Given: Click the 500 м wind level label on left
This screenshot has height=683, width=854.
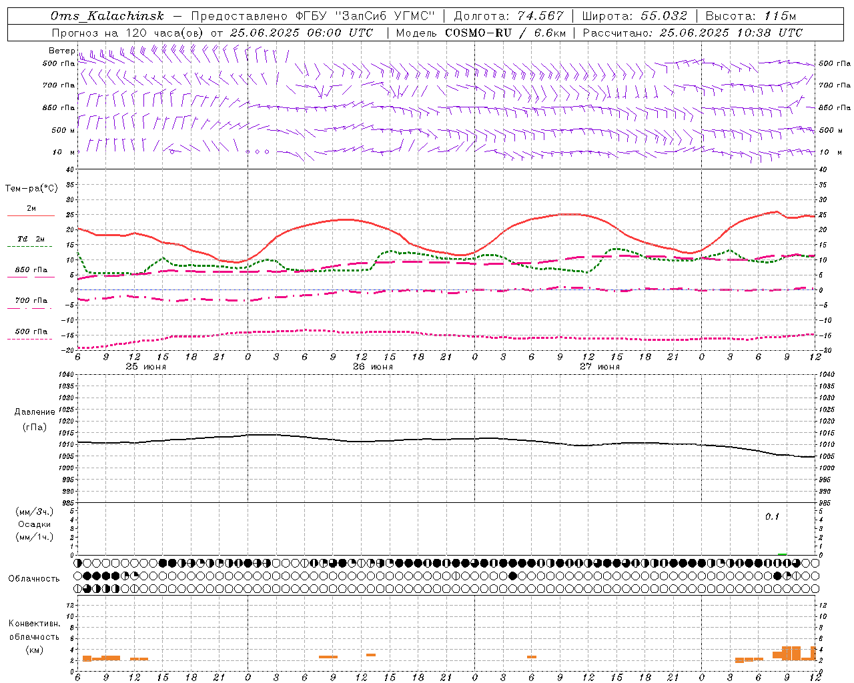Looking at the screenshot, I should pos(63,130).
